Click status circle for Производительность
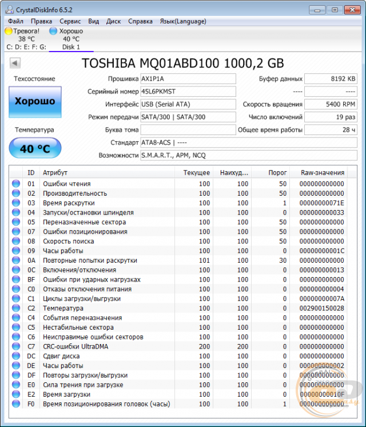 [16, 193]
